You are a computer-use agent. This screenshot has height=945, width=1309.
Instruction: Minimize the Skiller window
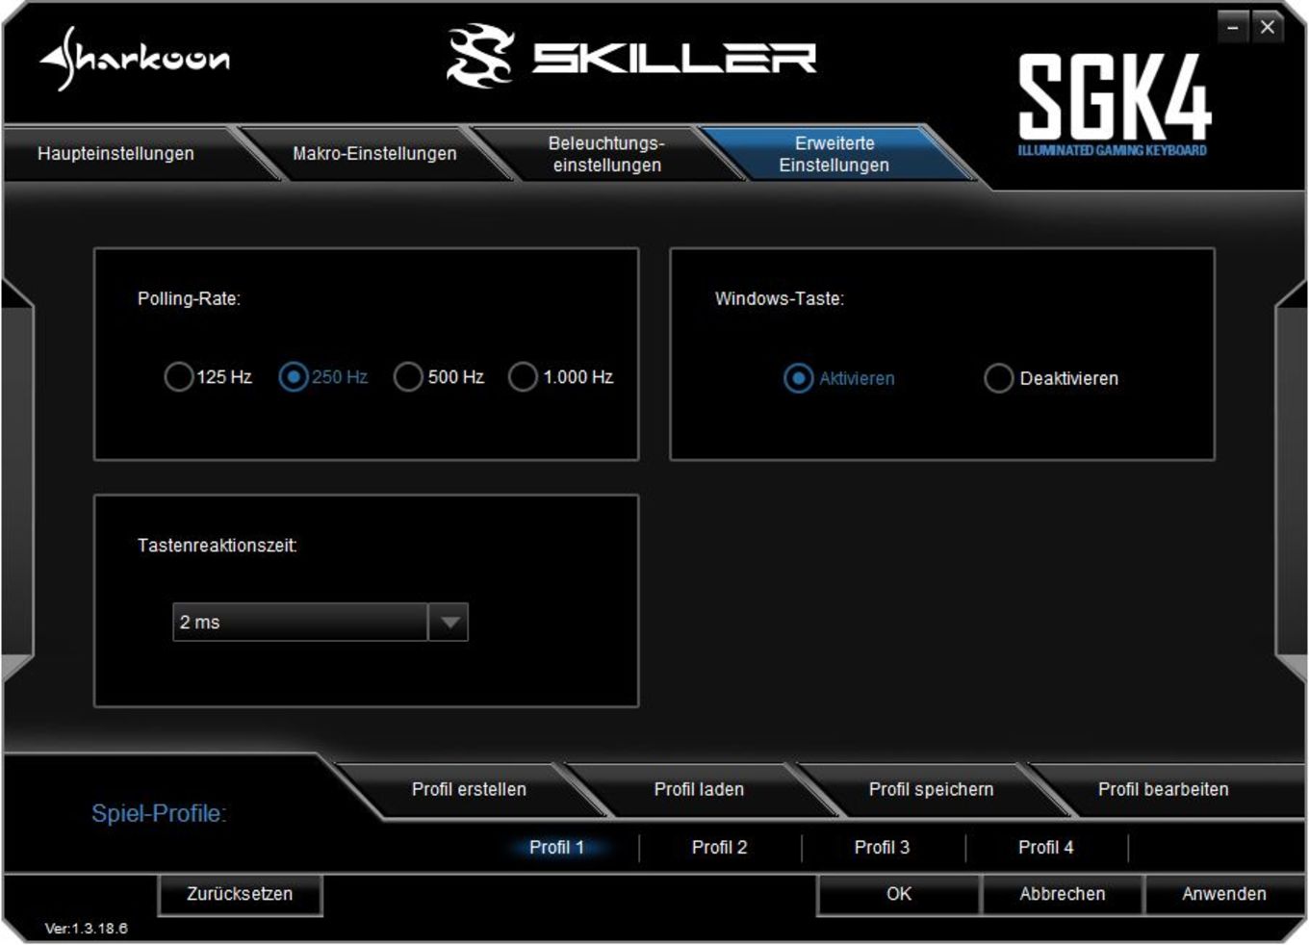click(x=1233, y=28)
